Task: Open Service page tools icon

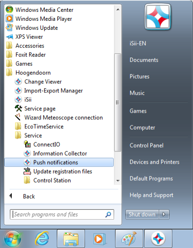Action: [18, 108]
